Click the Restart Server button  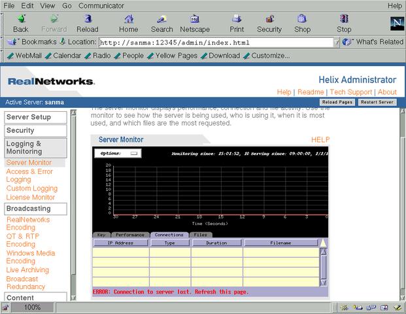[x=377, y=102]
